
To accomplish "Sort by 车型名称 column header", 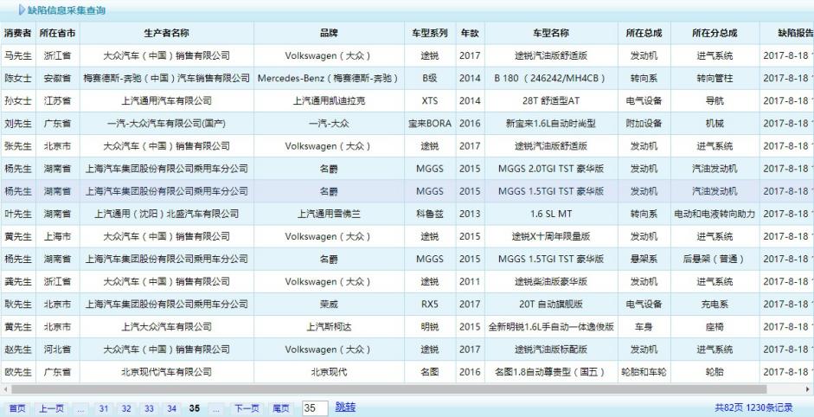I will point(551,33).
